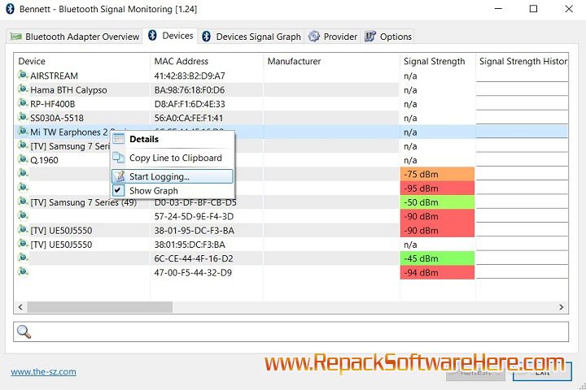The width and height of the screenshot is (586, 390).
Task: Switch to Bluetooth Adapter Overview tab
Action: pyautogui.click(x=74, y=37)
